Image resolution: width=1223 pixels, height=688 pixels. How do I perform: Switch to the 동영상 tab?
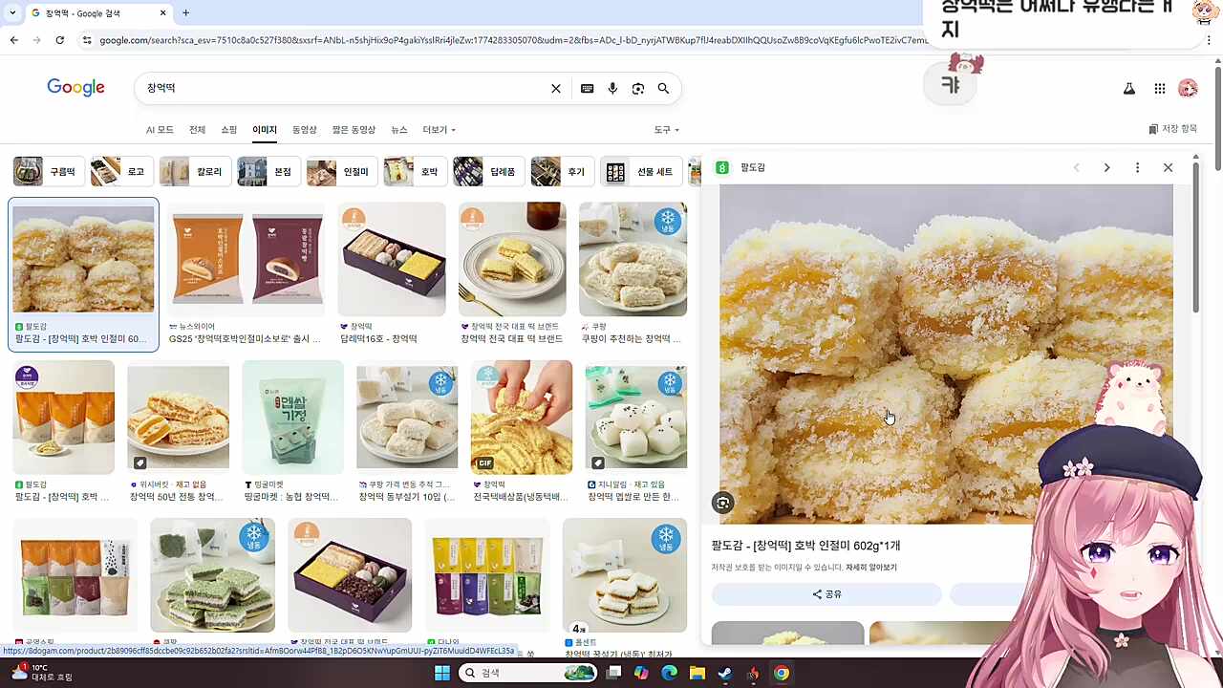tap(304, 130)
